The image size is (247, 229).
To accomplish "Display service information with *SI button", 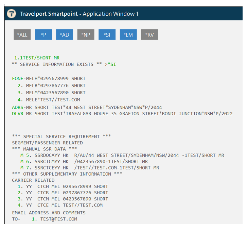I will (107, 35).
